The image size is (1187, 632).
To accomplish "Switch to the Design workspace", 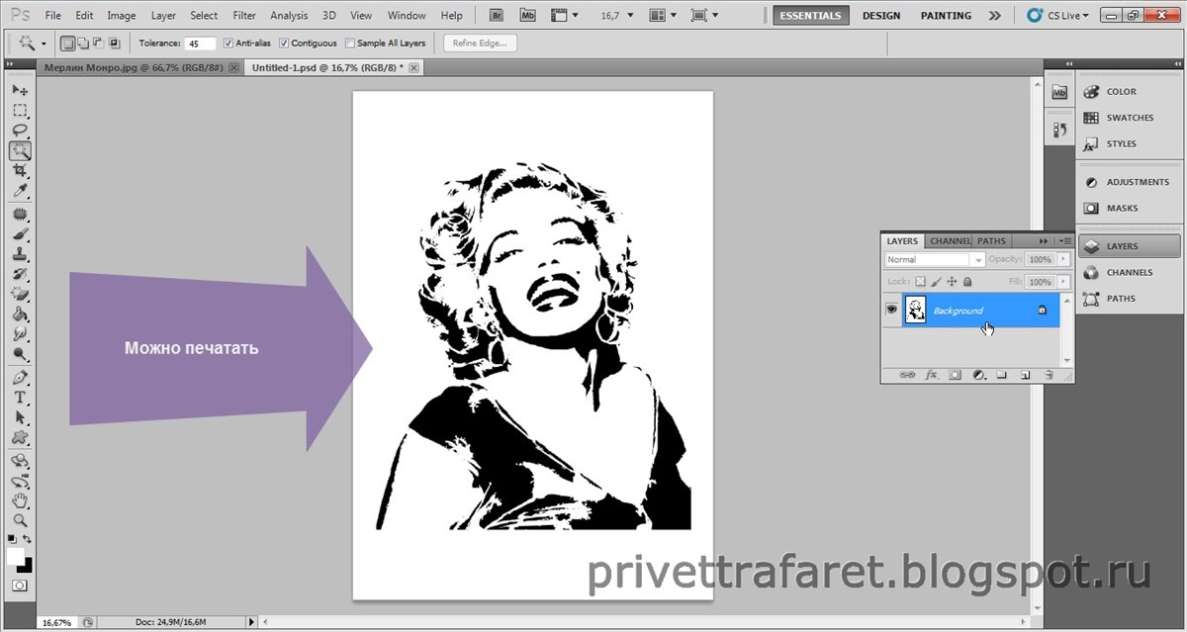I will 881,16.
